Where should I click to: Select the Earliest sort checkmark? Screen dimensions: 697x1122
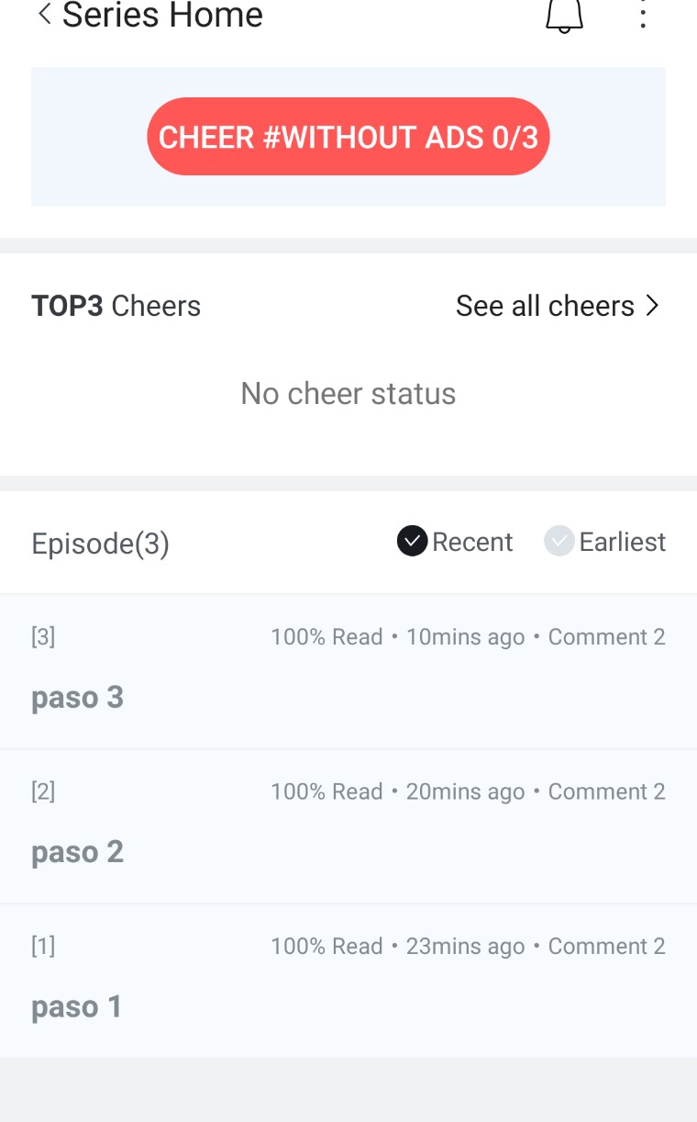[559, 542]
